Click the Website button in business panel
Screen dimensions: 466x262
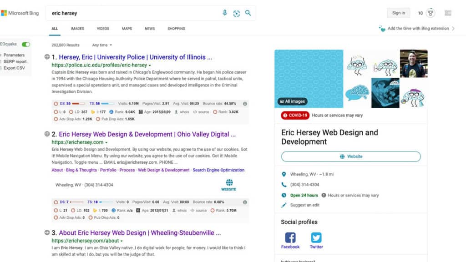(351, 156)
